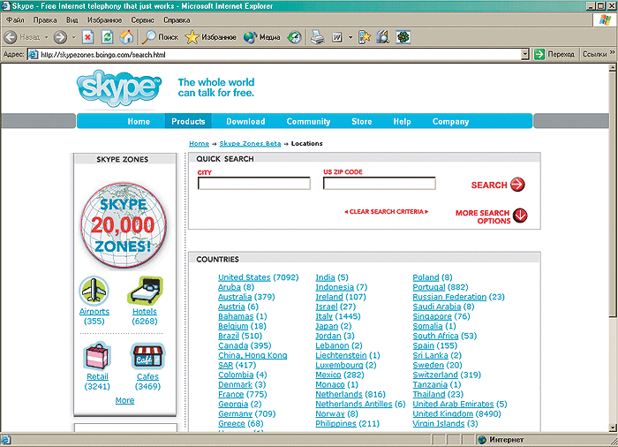Screen dimensions: 618x447
Task: Open the Netherlands Antilles country link
Action: pyautogui.click(x=353, y=404)
